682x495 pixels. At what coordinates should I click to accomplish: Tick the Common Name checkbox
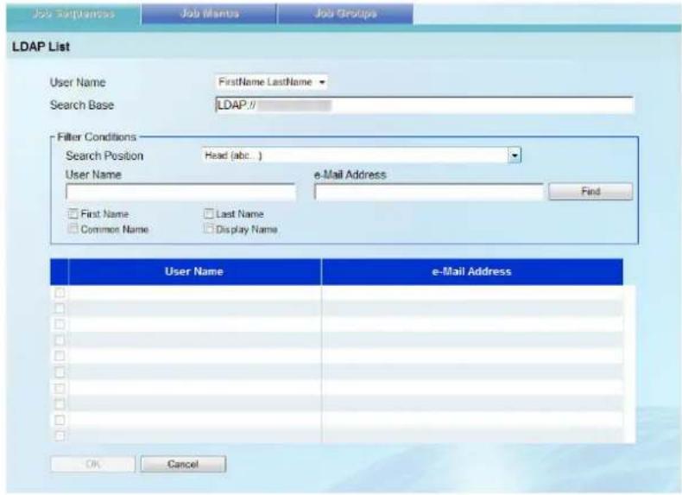click(x=73, y=229)
